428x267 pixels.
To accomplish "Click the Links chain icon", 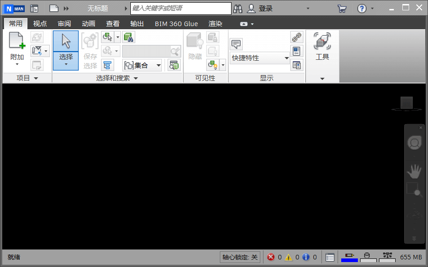I will pyautogui.click(x=297, y=37).
